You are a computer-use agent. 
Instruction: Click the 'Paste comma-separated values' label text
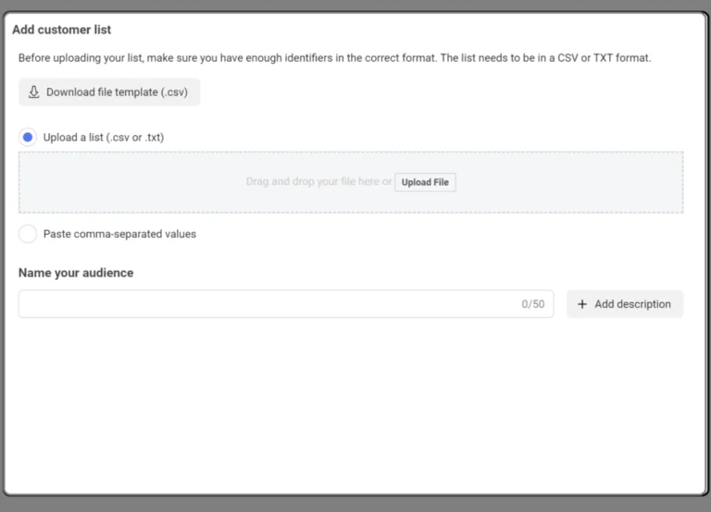[119, 234]
